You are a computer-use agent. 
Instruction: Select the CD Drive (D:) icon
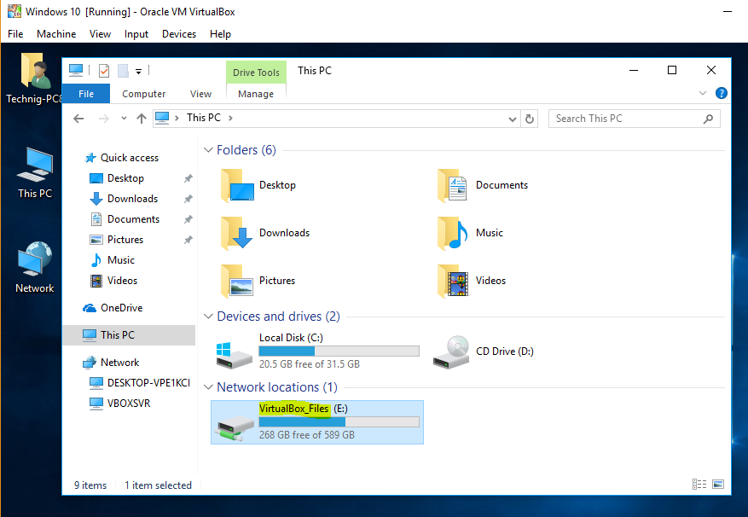point(451,351)
